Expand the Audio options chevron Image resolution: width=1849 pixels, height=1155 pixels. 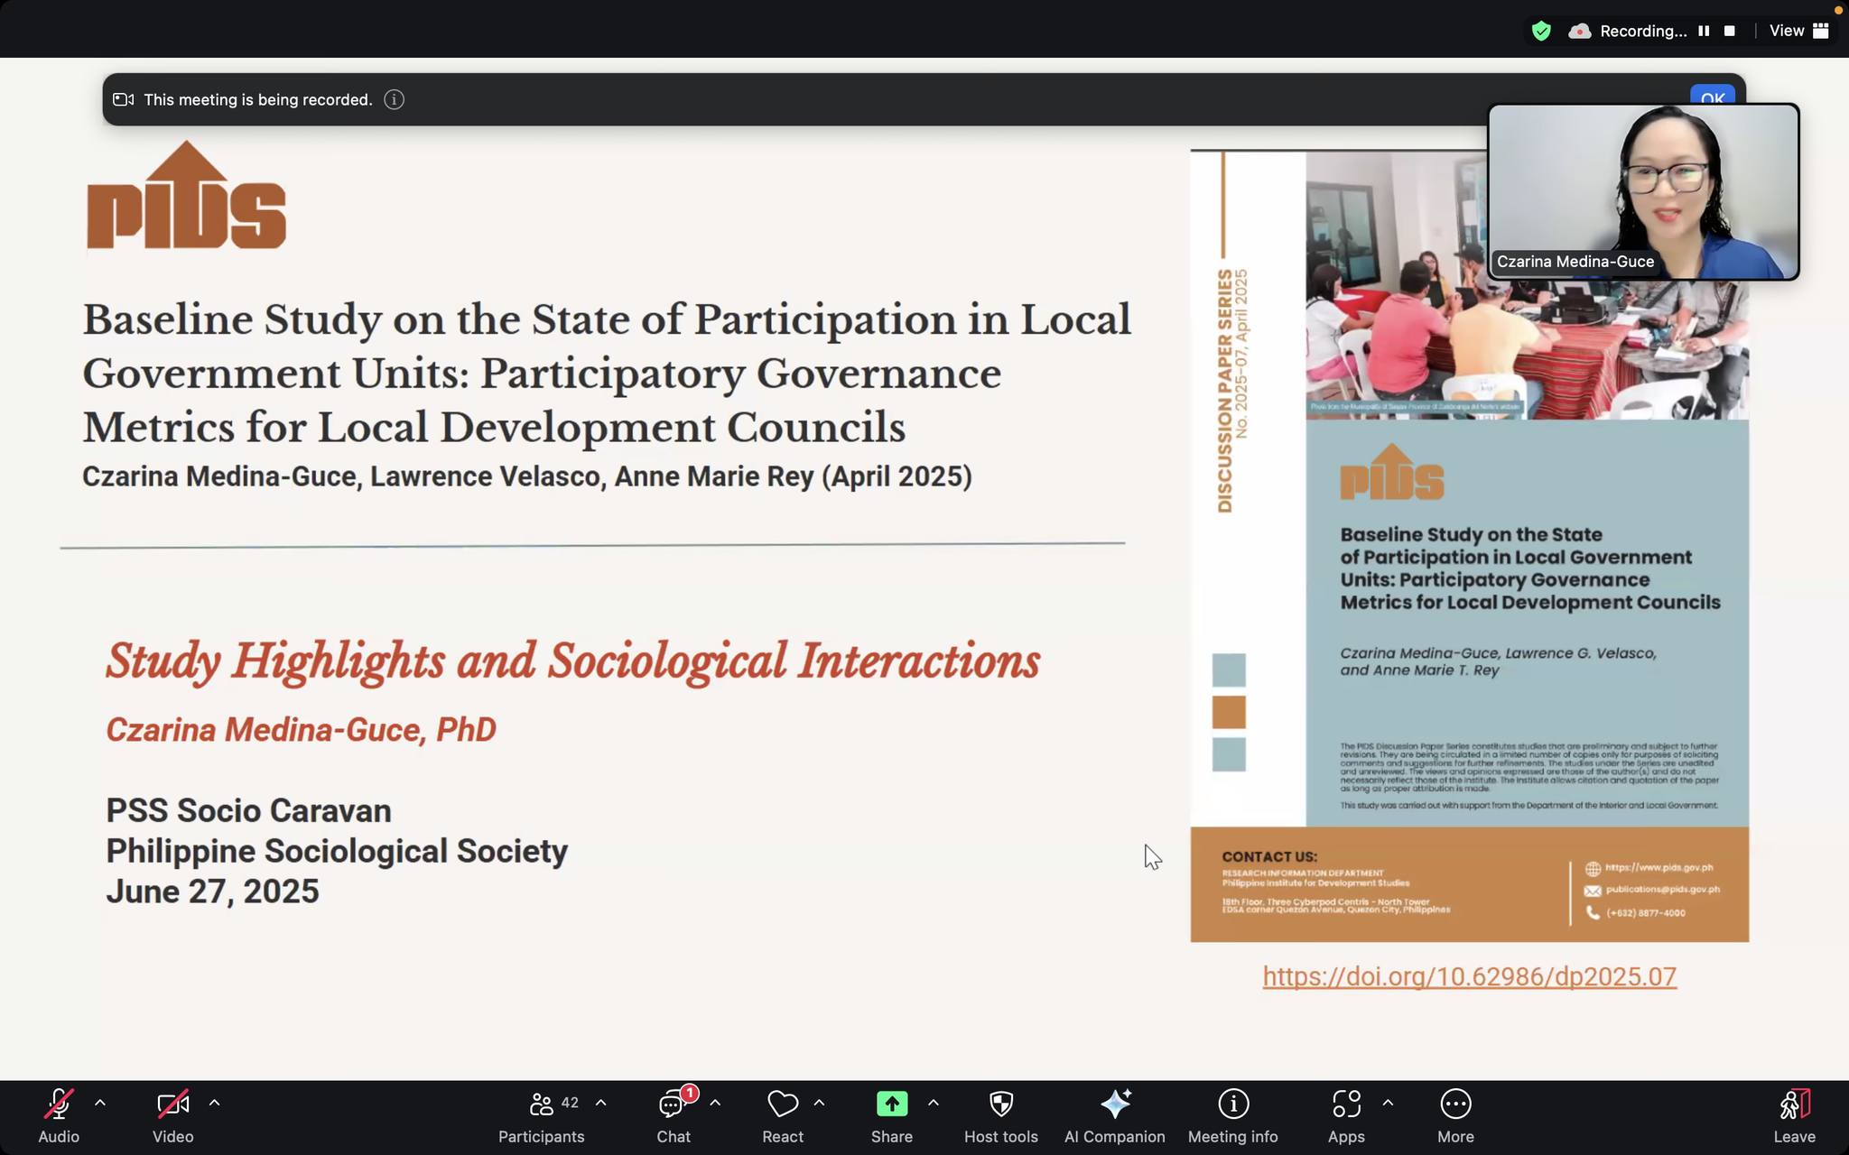point(100,1103)
